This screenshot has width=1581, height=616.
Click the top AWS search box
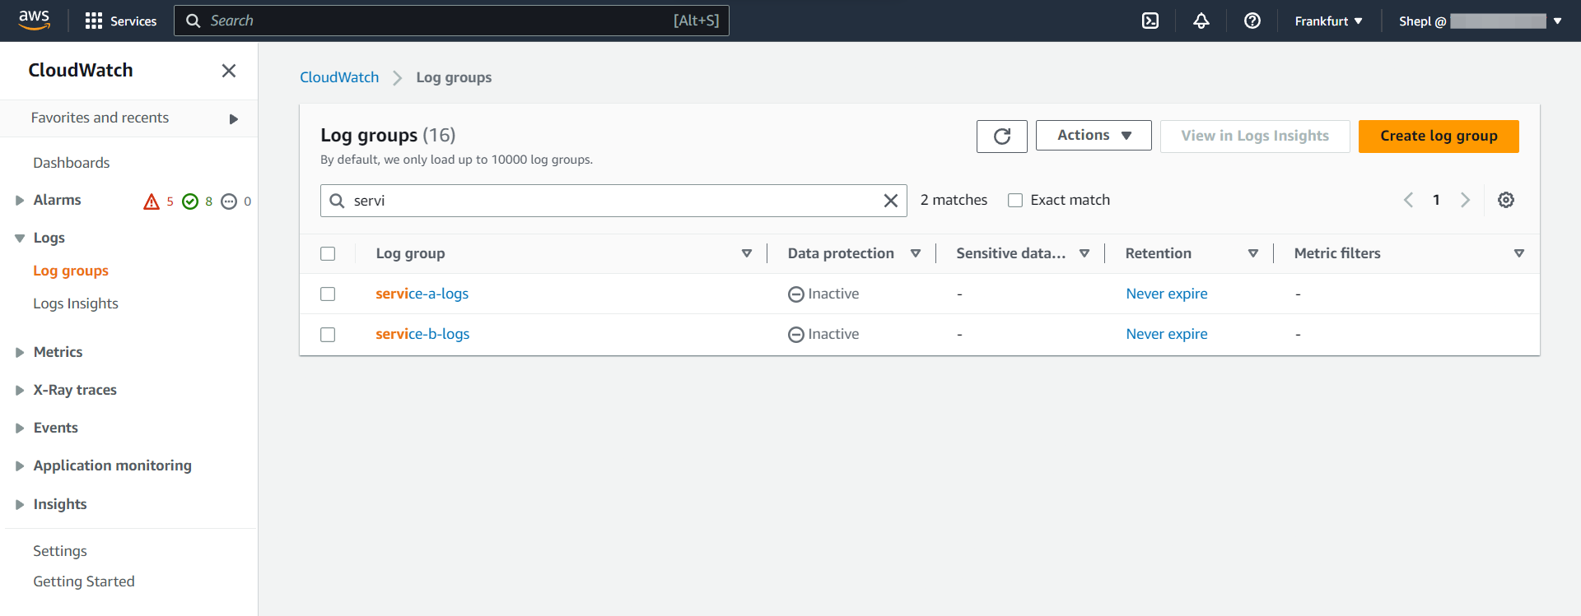[451, 21]
